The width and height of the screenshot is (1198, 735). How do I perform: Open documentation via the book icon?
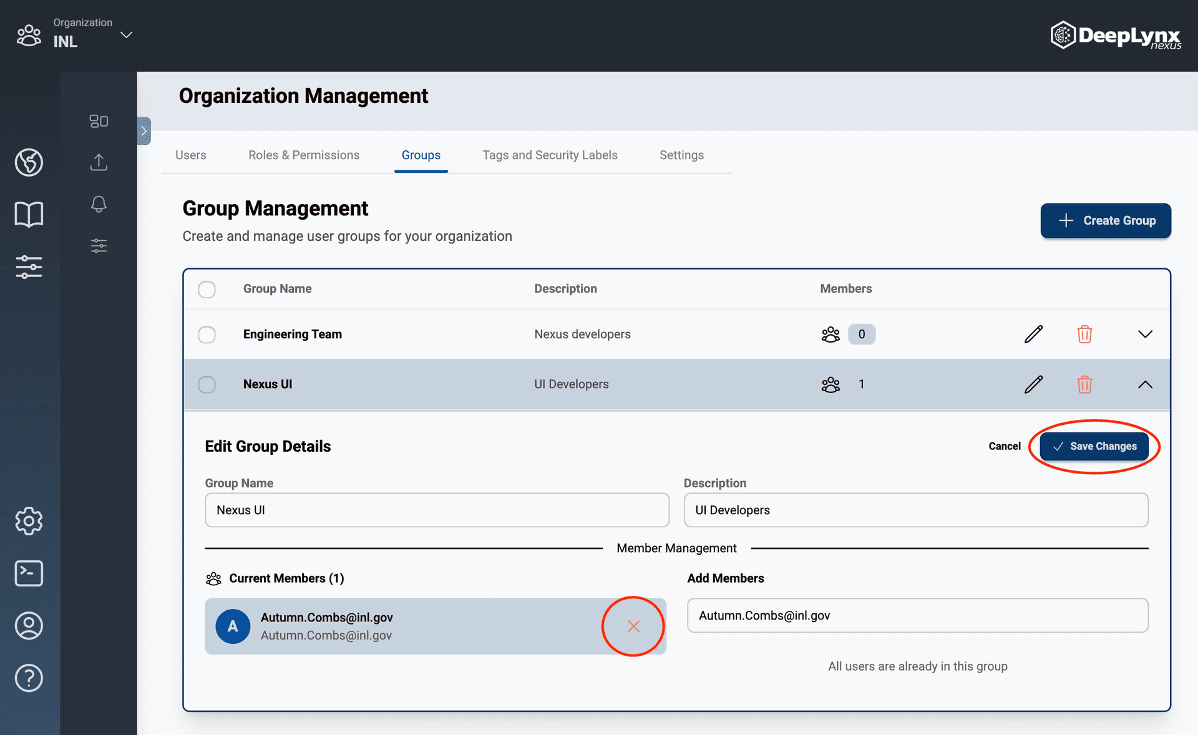click(29, 214)
